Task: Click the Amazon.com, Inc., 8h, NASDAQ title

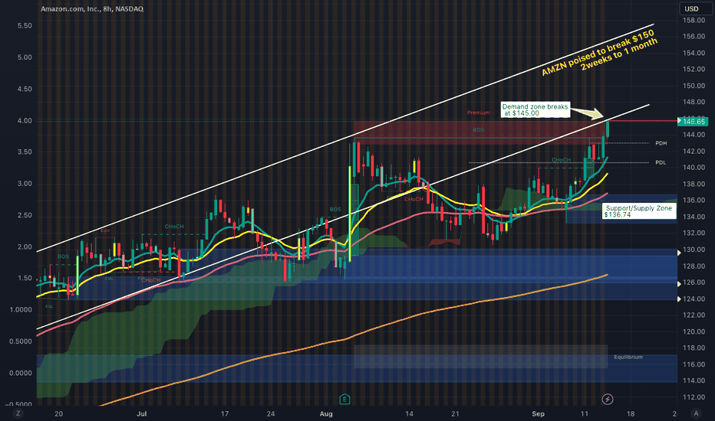Action: (91, 8)
